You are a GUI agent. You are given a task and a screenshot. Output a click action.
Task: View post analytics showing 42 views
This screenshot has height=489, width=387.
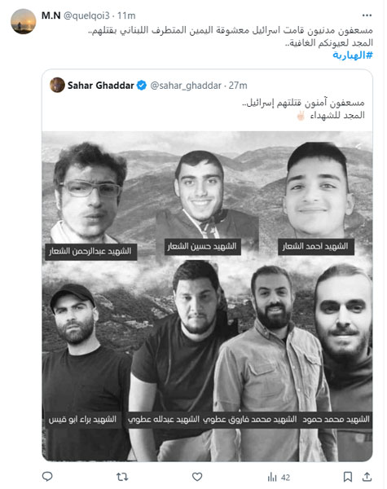click(279, 477)
